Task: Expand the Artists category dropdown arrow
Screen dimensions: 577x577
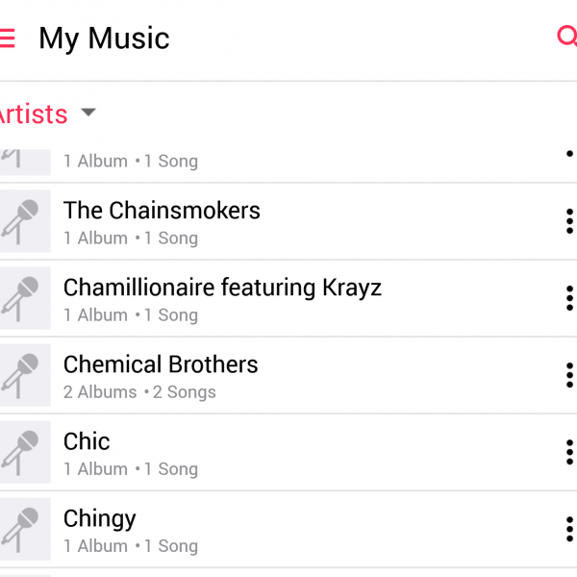Action: tap(88, 113)
